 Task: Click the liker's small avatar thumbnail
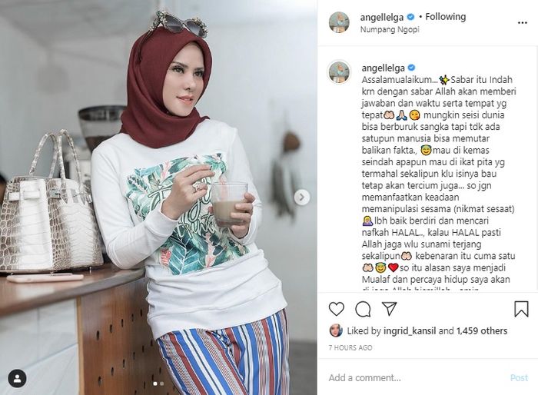(336, 330)
